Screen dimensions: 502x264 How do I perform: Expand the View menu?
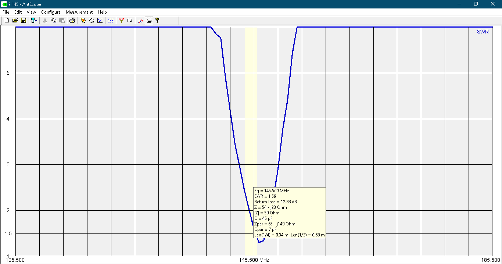tap(31, 12)
